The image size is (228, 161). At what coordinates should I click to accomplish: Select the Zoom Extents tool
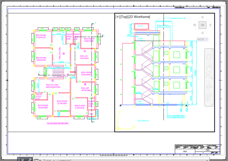coord(209,76)
